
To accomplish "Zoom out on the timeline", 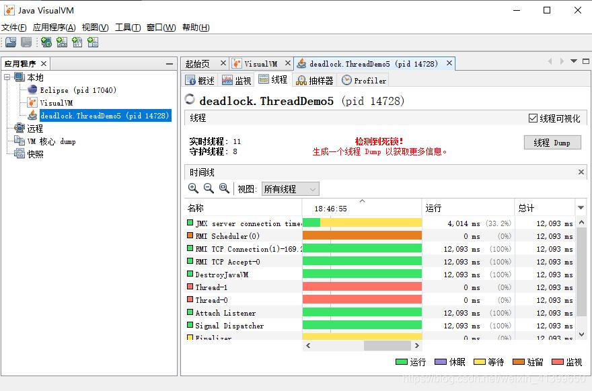I will 209,188.
